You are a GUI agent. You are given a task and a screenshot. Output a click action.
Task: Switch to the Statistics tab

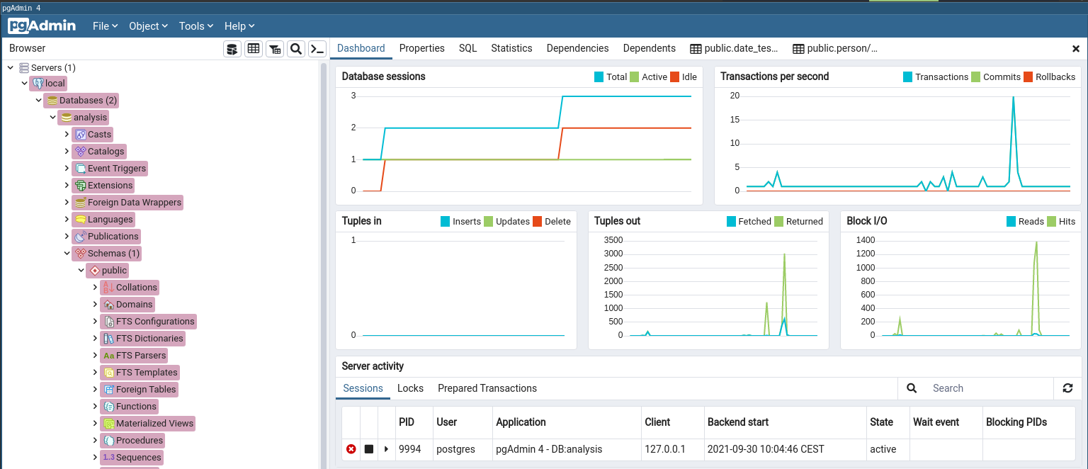511,48
